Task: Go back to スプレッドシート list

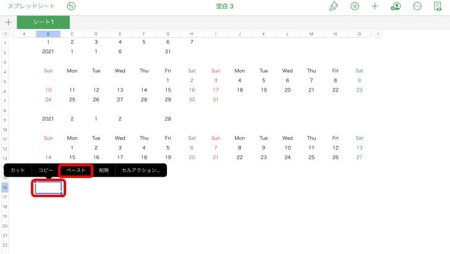Action: (31, 6)
